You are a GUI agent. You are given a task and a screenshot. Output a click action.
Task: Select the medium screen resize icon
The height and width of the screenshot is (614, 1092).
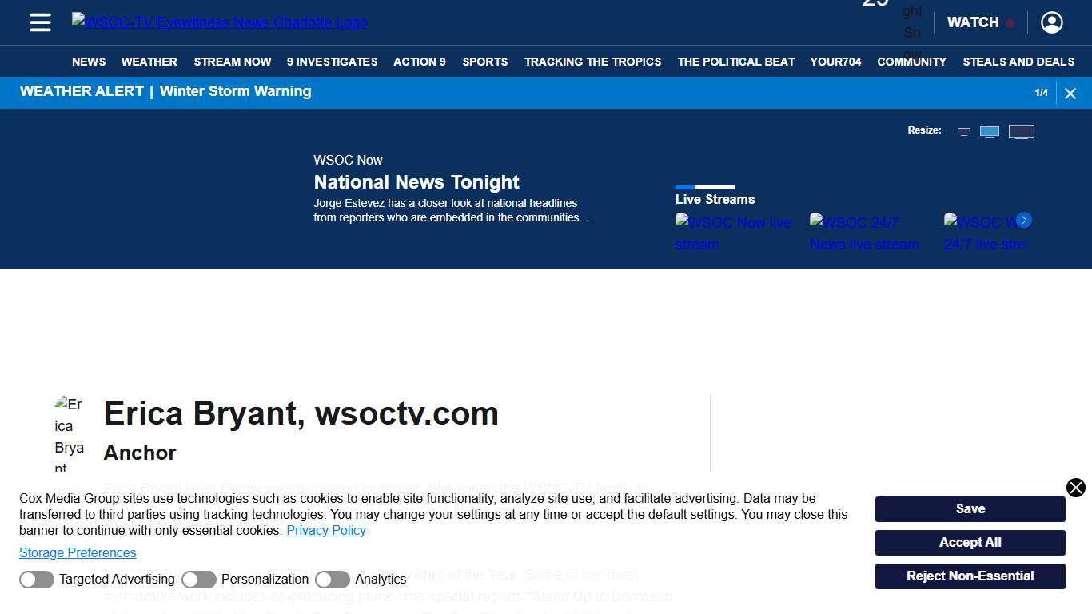[990, 130]
